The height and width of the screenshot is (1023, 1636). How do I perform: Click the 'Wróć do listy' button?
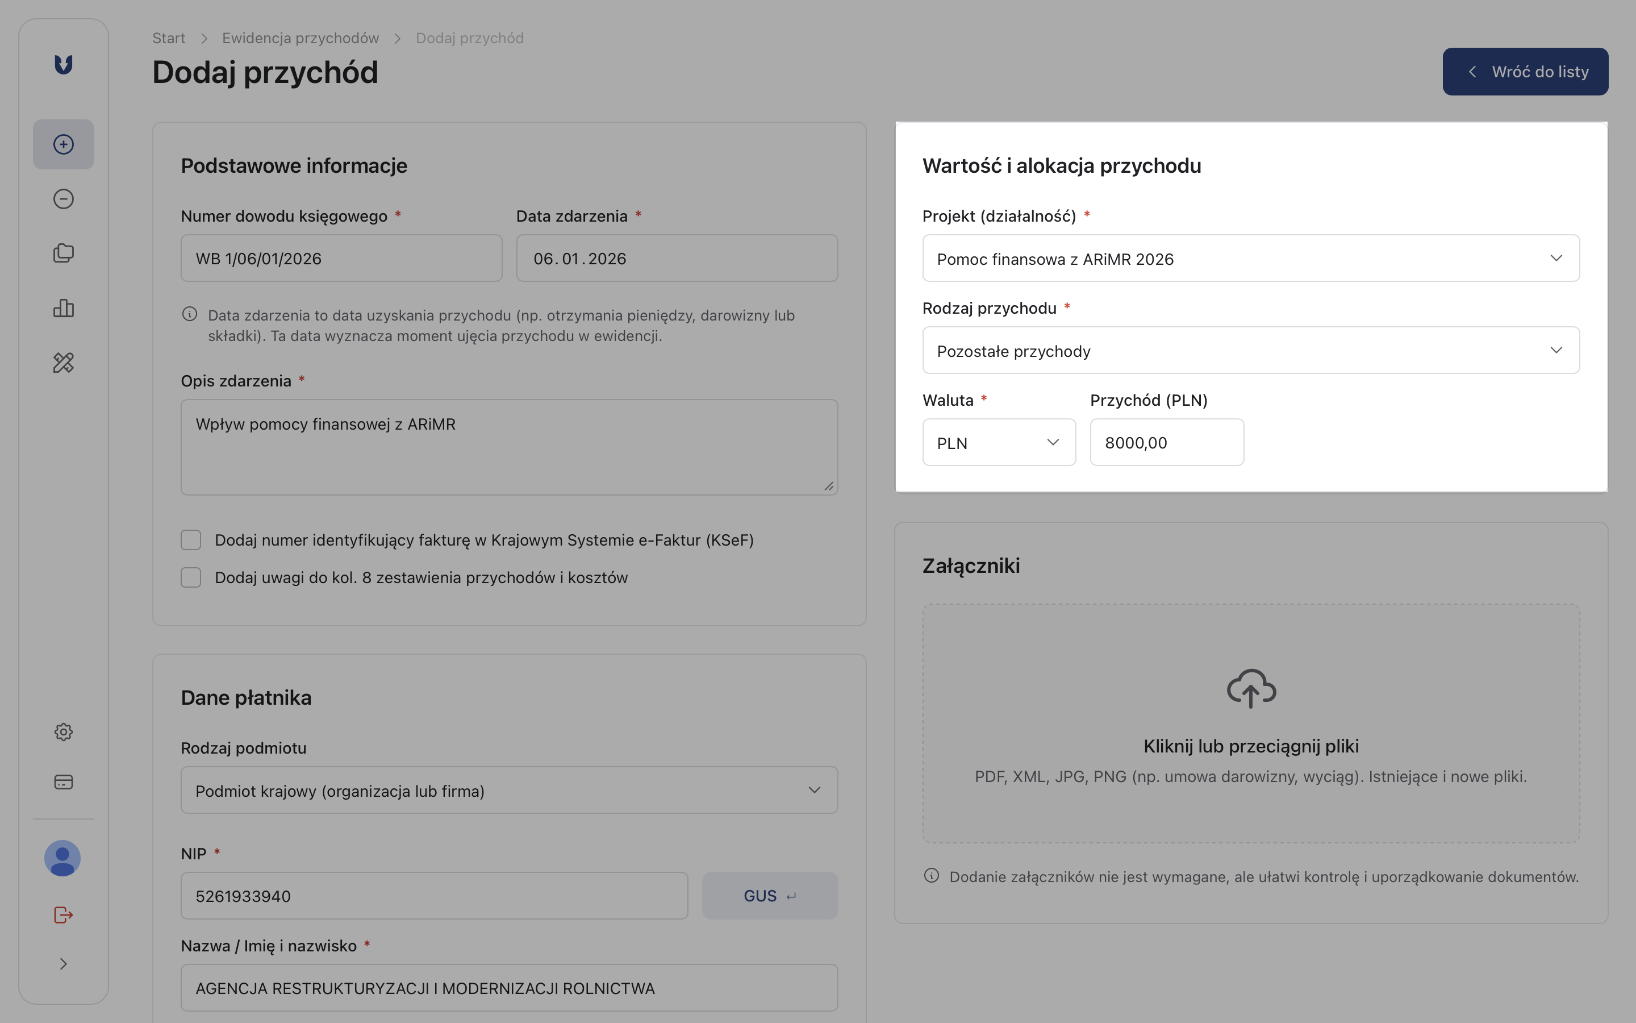(x=1525, y=72)
